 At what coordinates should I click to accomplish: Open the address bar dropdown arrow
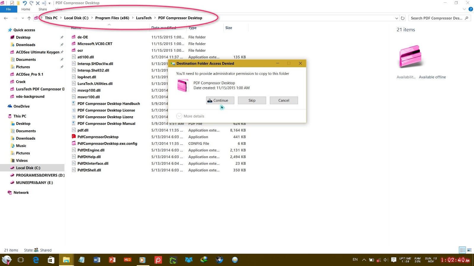pos(397,18)
